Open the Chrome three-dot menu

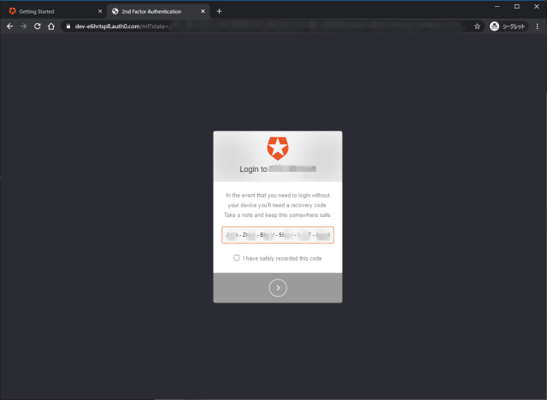538,26
